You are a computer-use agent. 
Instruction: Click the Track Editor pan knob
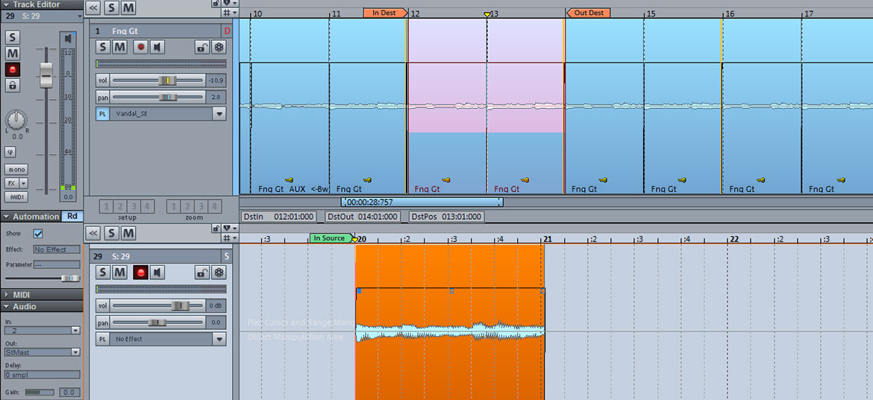(x=16, y=119)
